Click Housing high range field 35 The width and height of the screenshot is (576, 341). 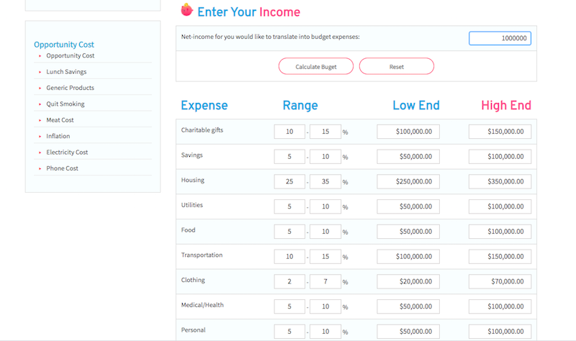point(325,181)
